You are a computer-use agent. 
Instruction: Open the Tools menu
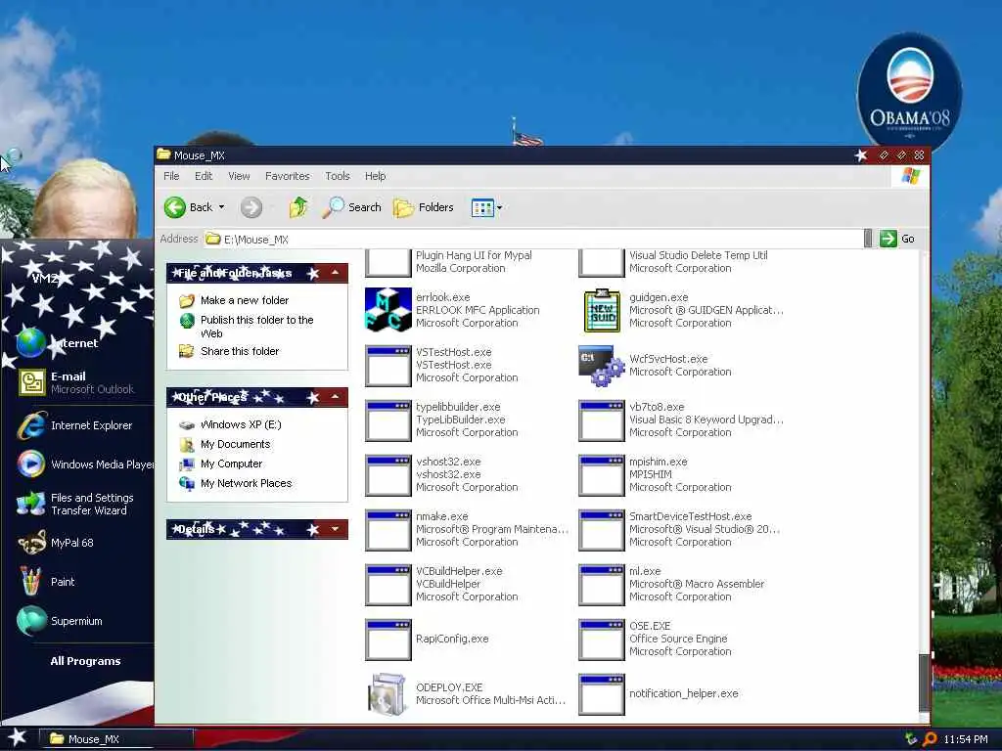point(338,176)
